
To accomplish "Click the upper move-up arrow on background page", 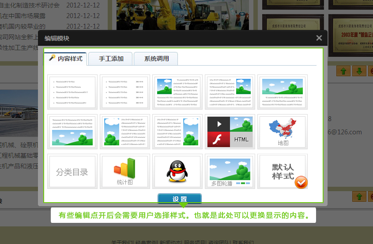I will [343, 71].
